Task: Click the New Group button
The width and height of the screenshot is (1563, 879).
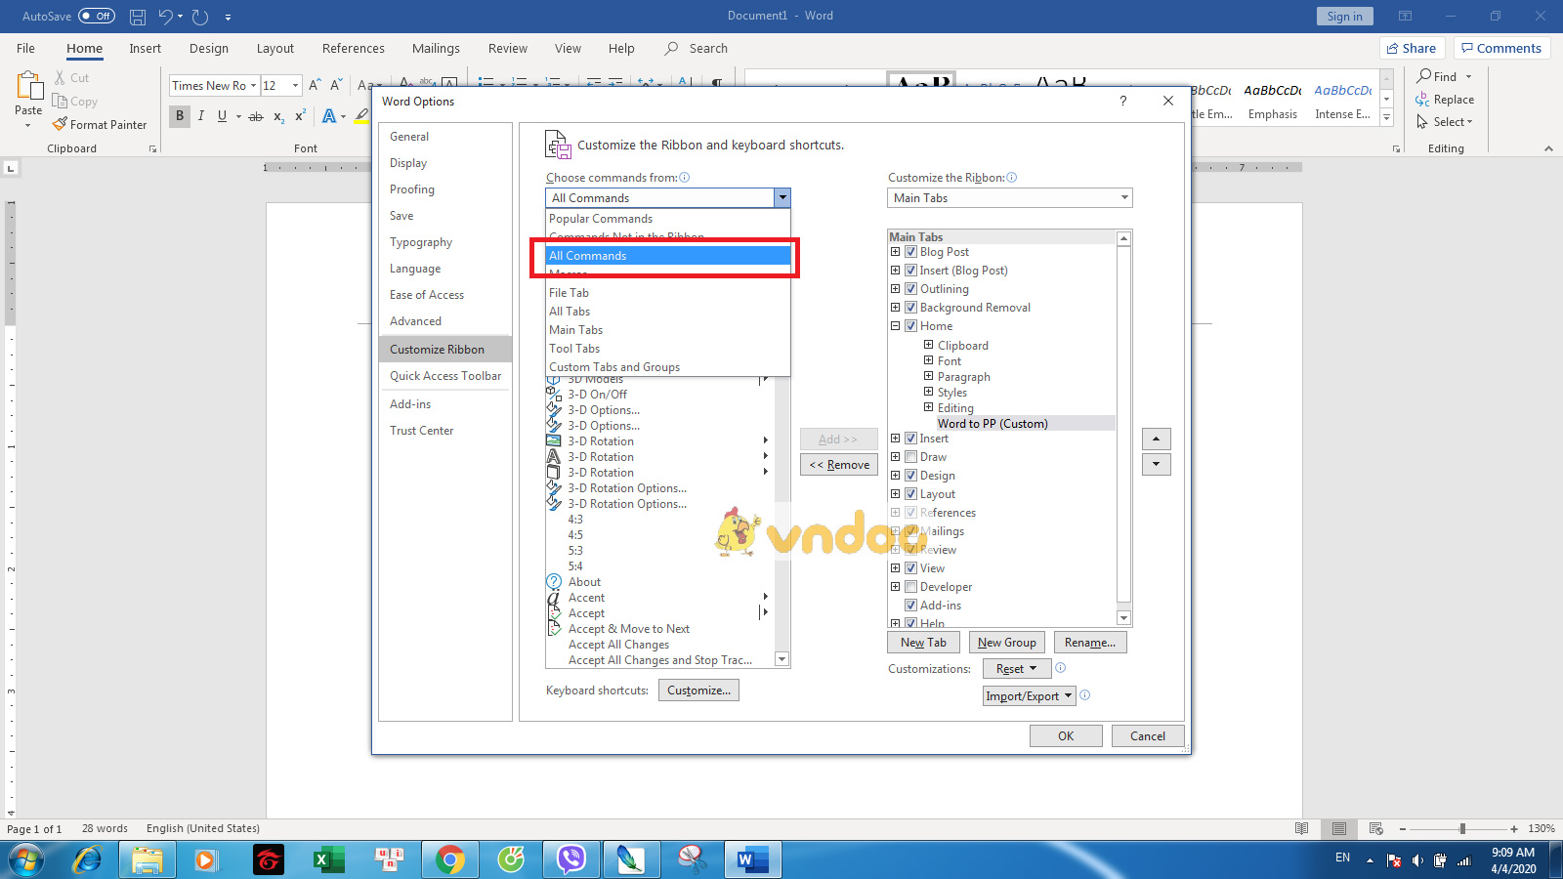Action: pyautogui.click(x=1006, y=643)
